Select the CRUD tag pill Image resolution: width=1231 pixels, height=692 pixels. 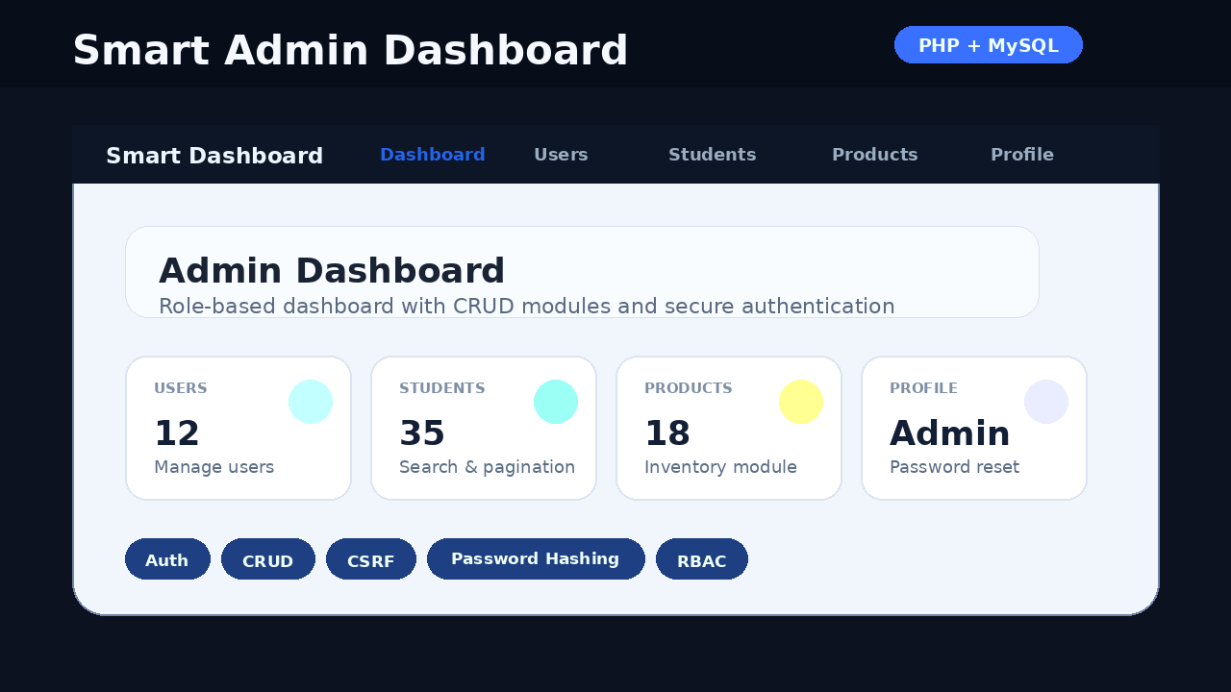[x=268, y=559]
